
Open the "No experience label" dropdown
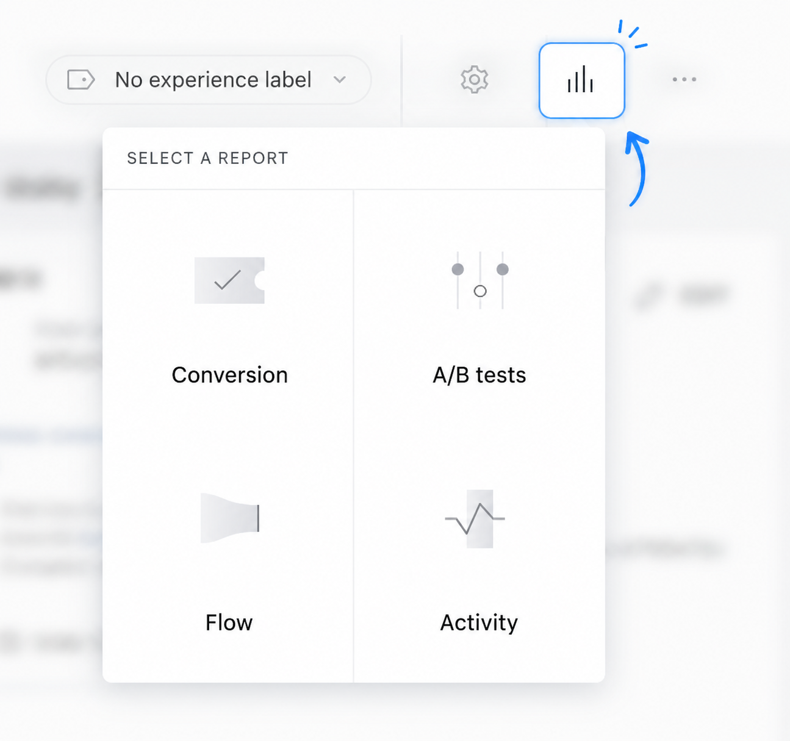pos(209,80)
